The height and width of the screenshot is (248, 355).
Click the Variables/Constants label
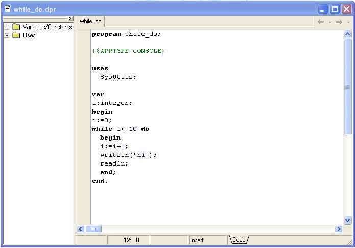tap(47, 27)
